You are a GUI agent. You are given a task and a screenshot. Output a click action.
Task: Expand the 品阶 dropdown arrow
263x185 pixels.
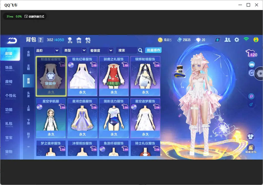(x=57, y=50)
